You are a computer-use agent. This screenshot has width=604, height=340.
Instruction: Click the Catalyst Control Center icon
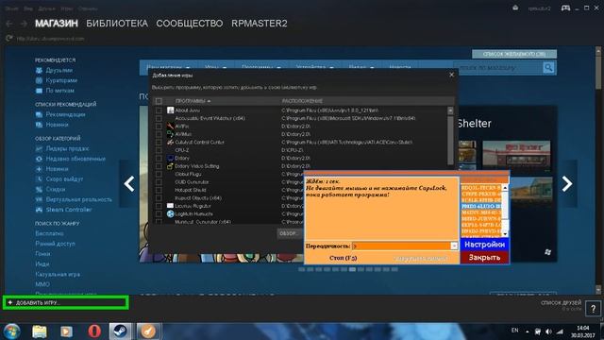pyautogui.click(x=170, y=142)
